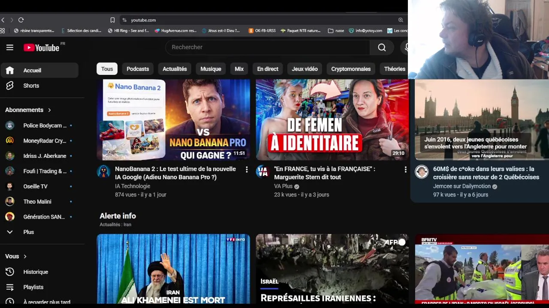
Task: Open the apps grid icon in bookmarks bar
Action: point(3,31)
